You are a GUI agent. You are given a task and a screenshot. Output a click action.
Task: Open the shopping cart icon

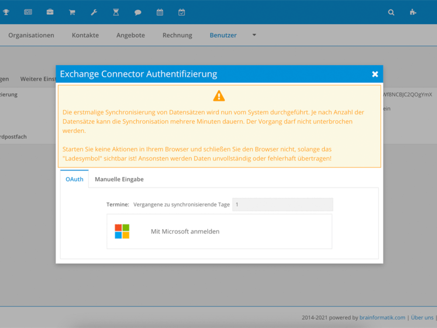coord(72,12)
